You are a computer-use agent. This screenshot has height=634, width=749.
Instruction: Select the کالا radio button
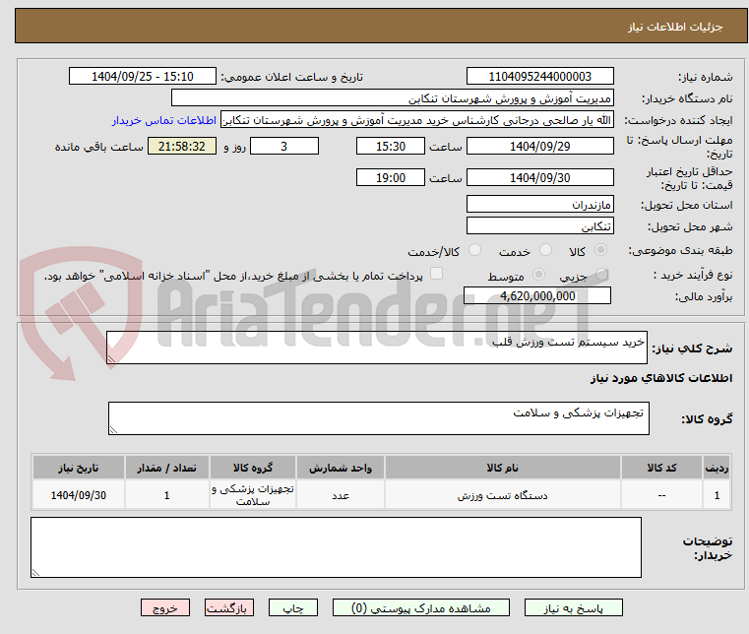[600, 250]
